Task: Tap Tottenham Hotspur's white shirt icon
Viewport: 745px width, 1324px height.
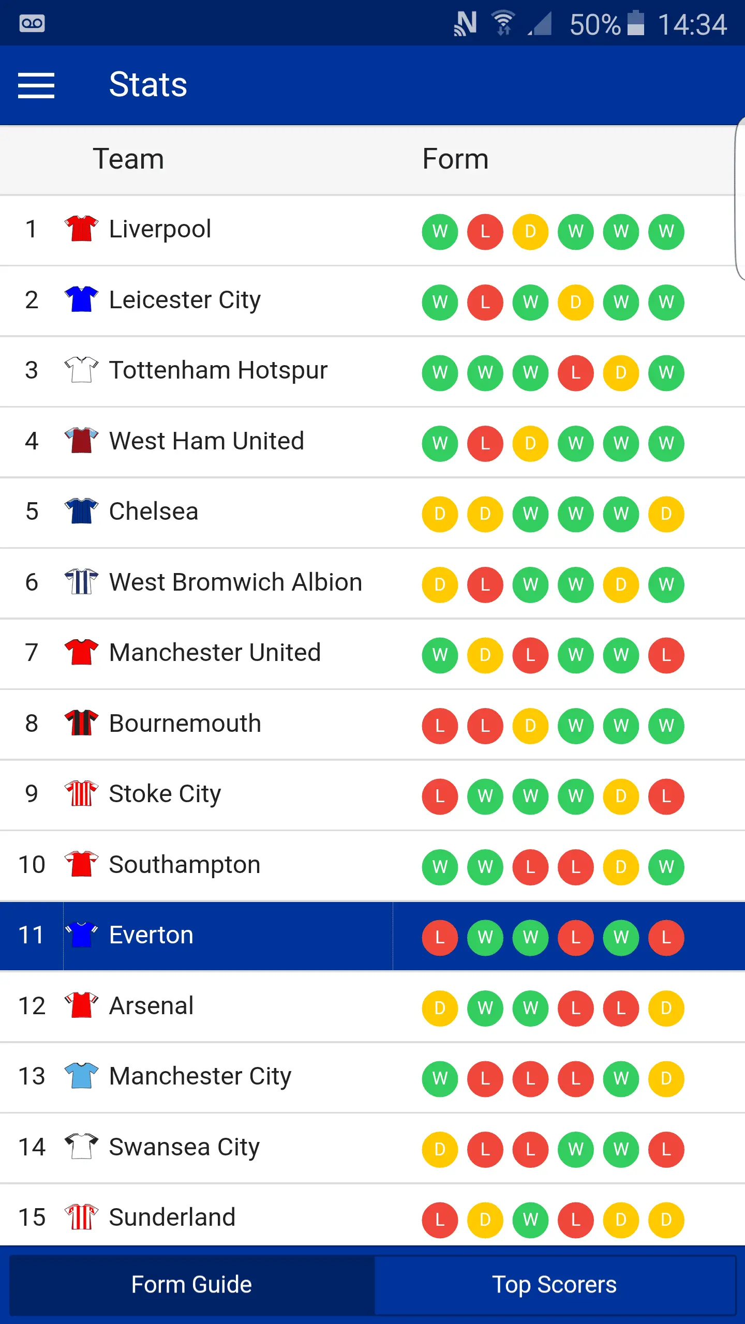Action: pyautogui.click(x=81, y=370)
